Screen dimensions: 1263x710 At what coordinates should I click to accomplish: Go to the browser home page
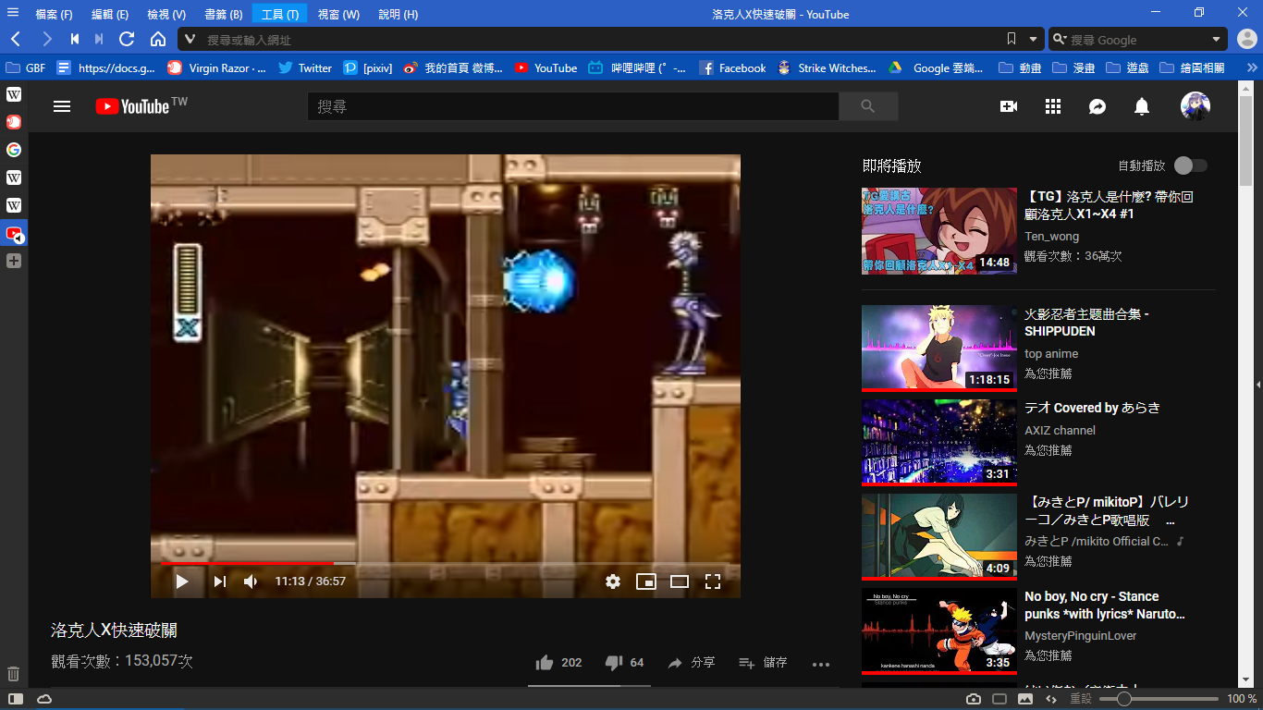[x=158, y=39]
